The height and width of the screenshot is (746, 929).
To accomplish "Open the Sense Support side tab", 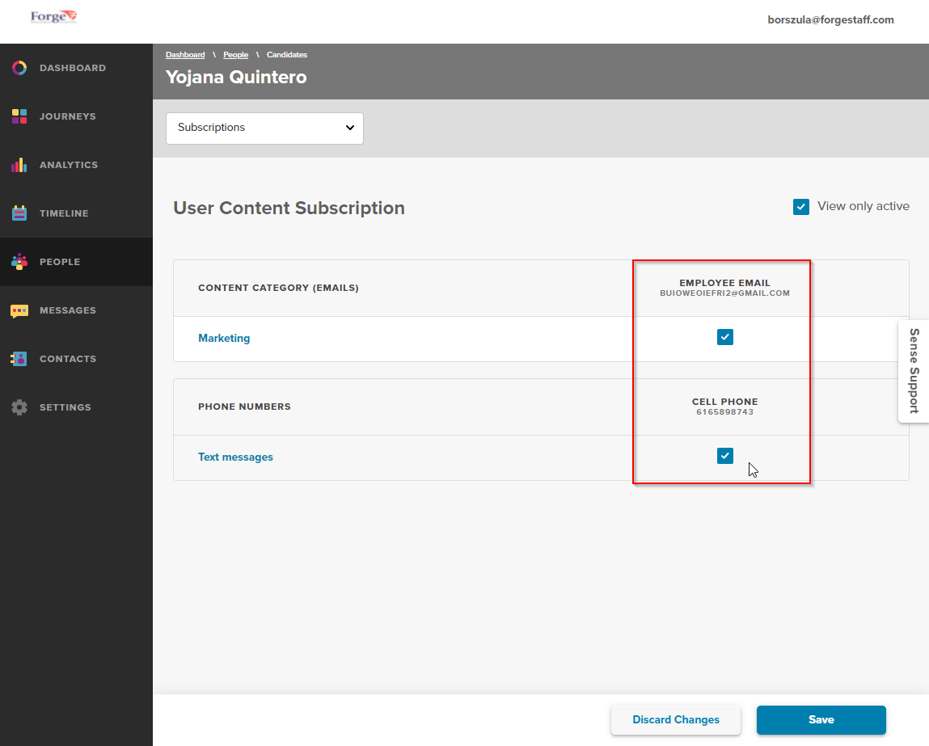I will pos(914,371).
